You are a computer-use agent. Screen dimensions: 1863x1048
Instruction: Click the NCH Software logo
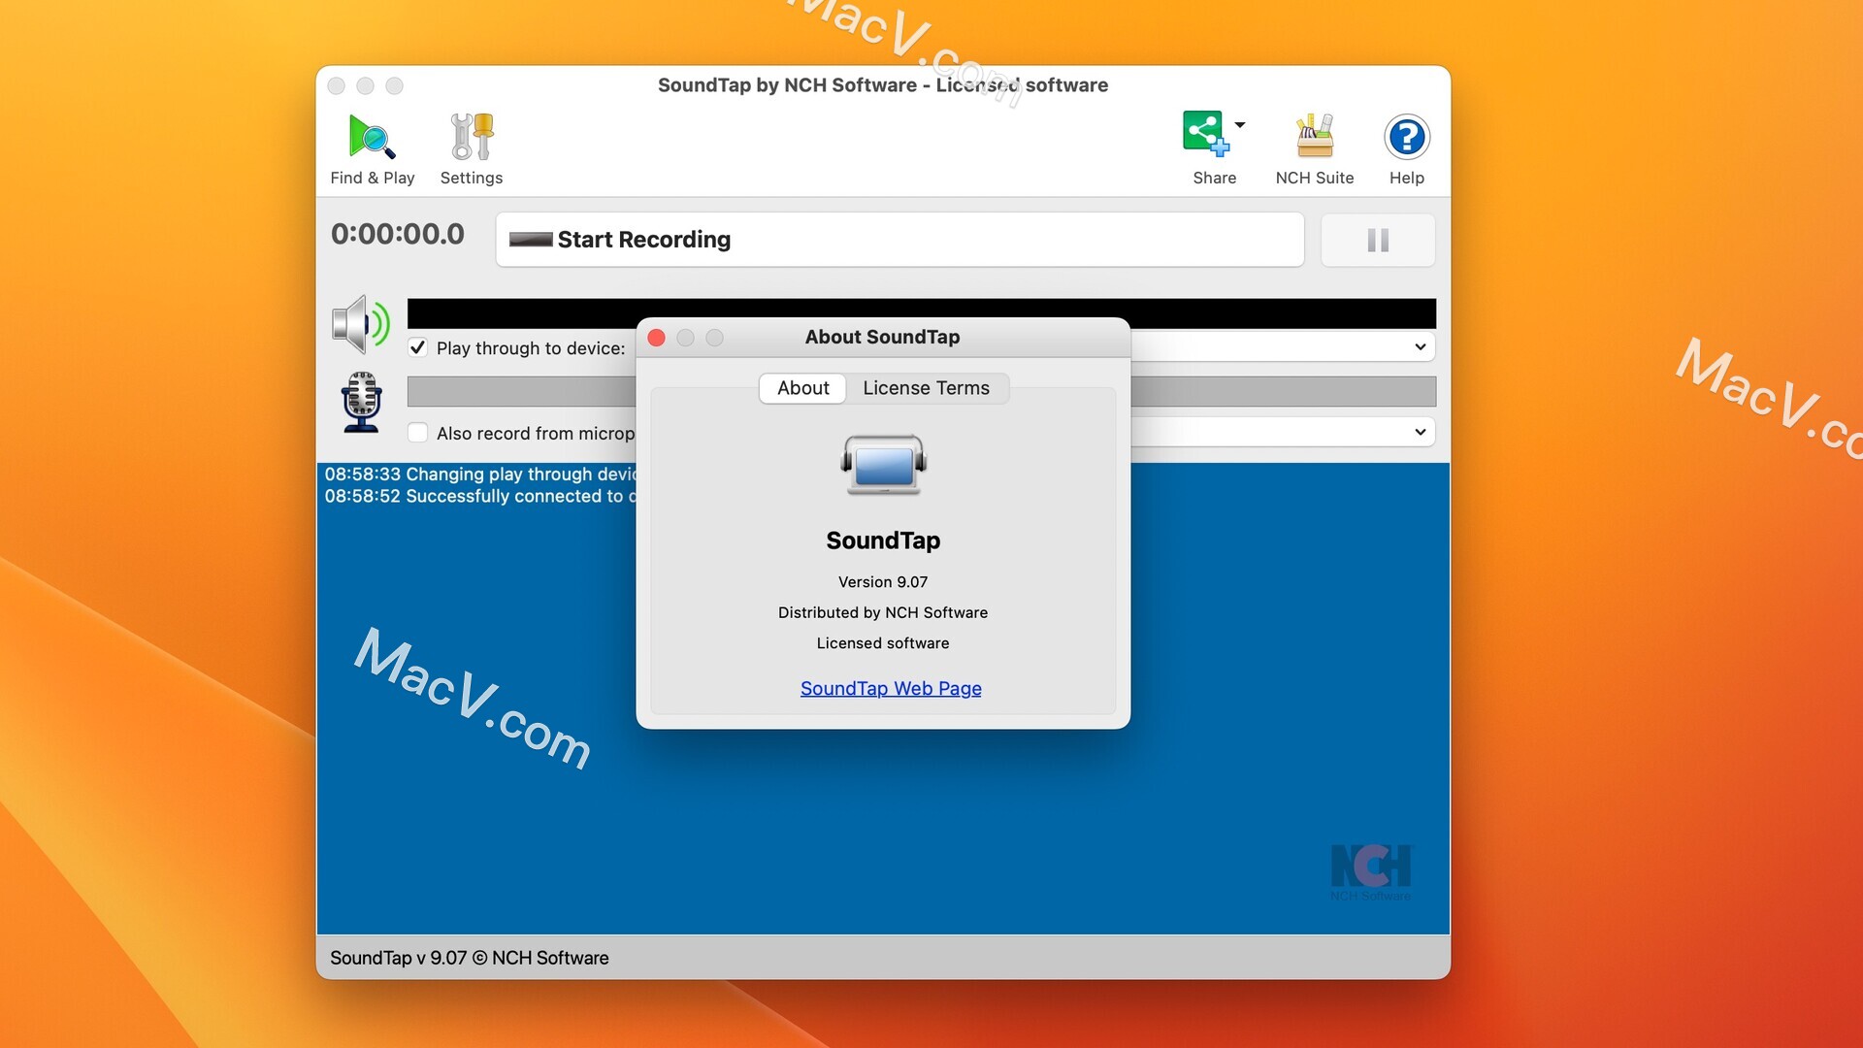coord(1371,871)
